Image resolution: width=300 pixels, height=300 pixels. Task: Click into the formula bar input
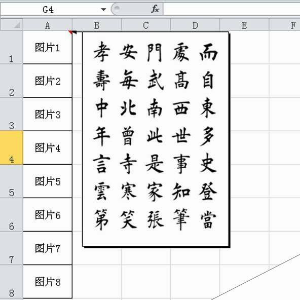point(232,9)
